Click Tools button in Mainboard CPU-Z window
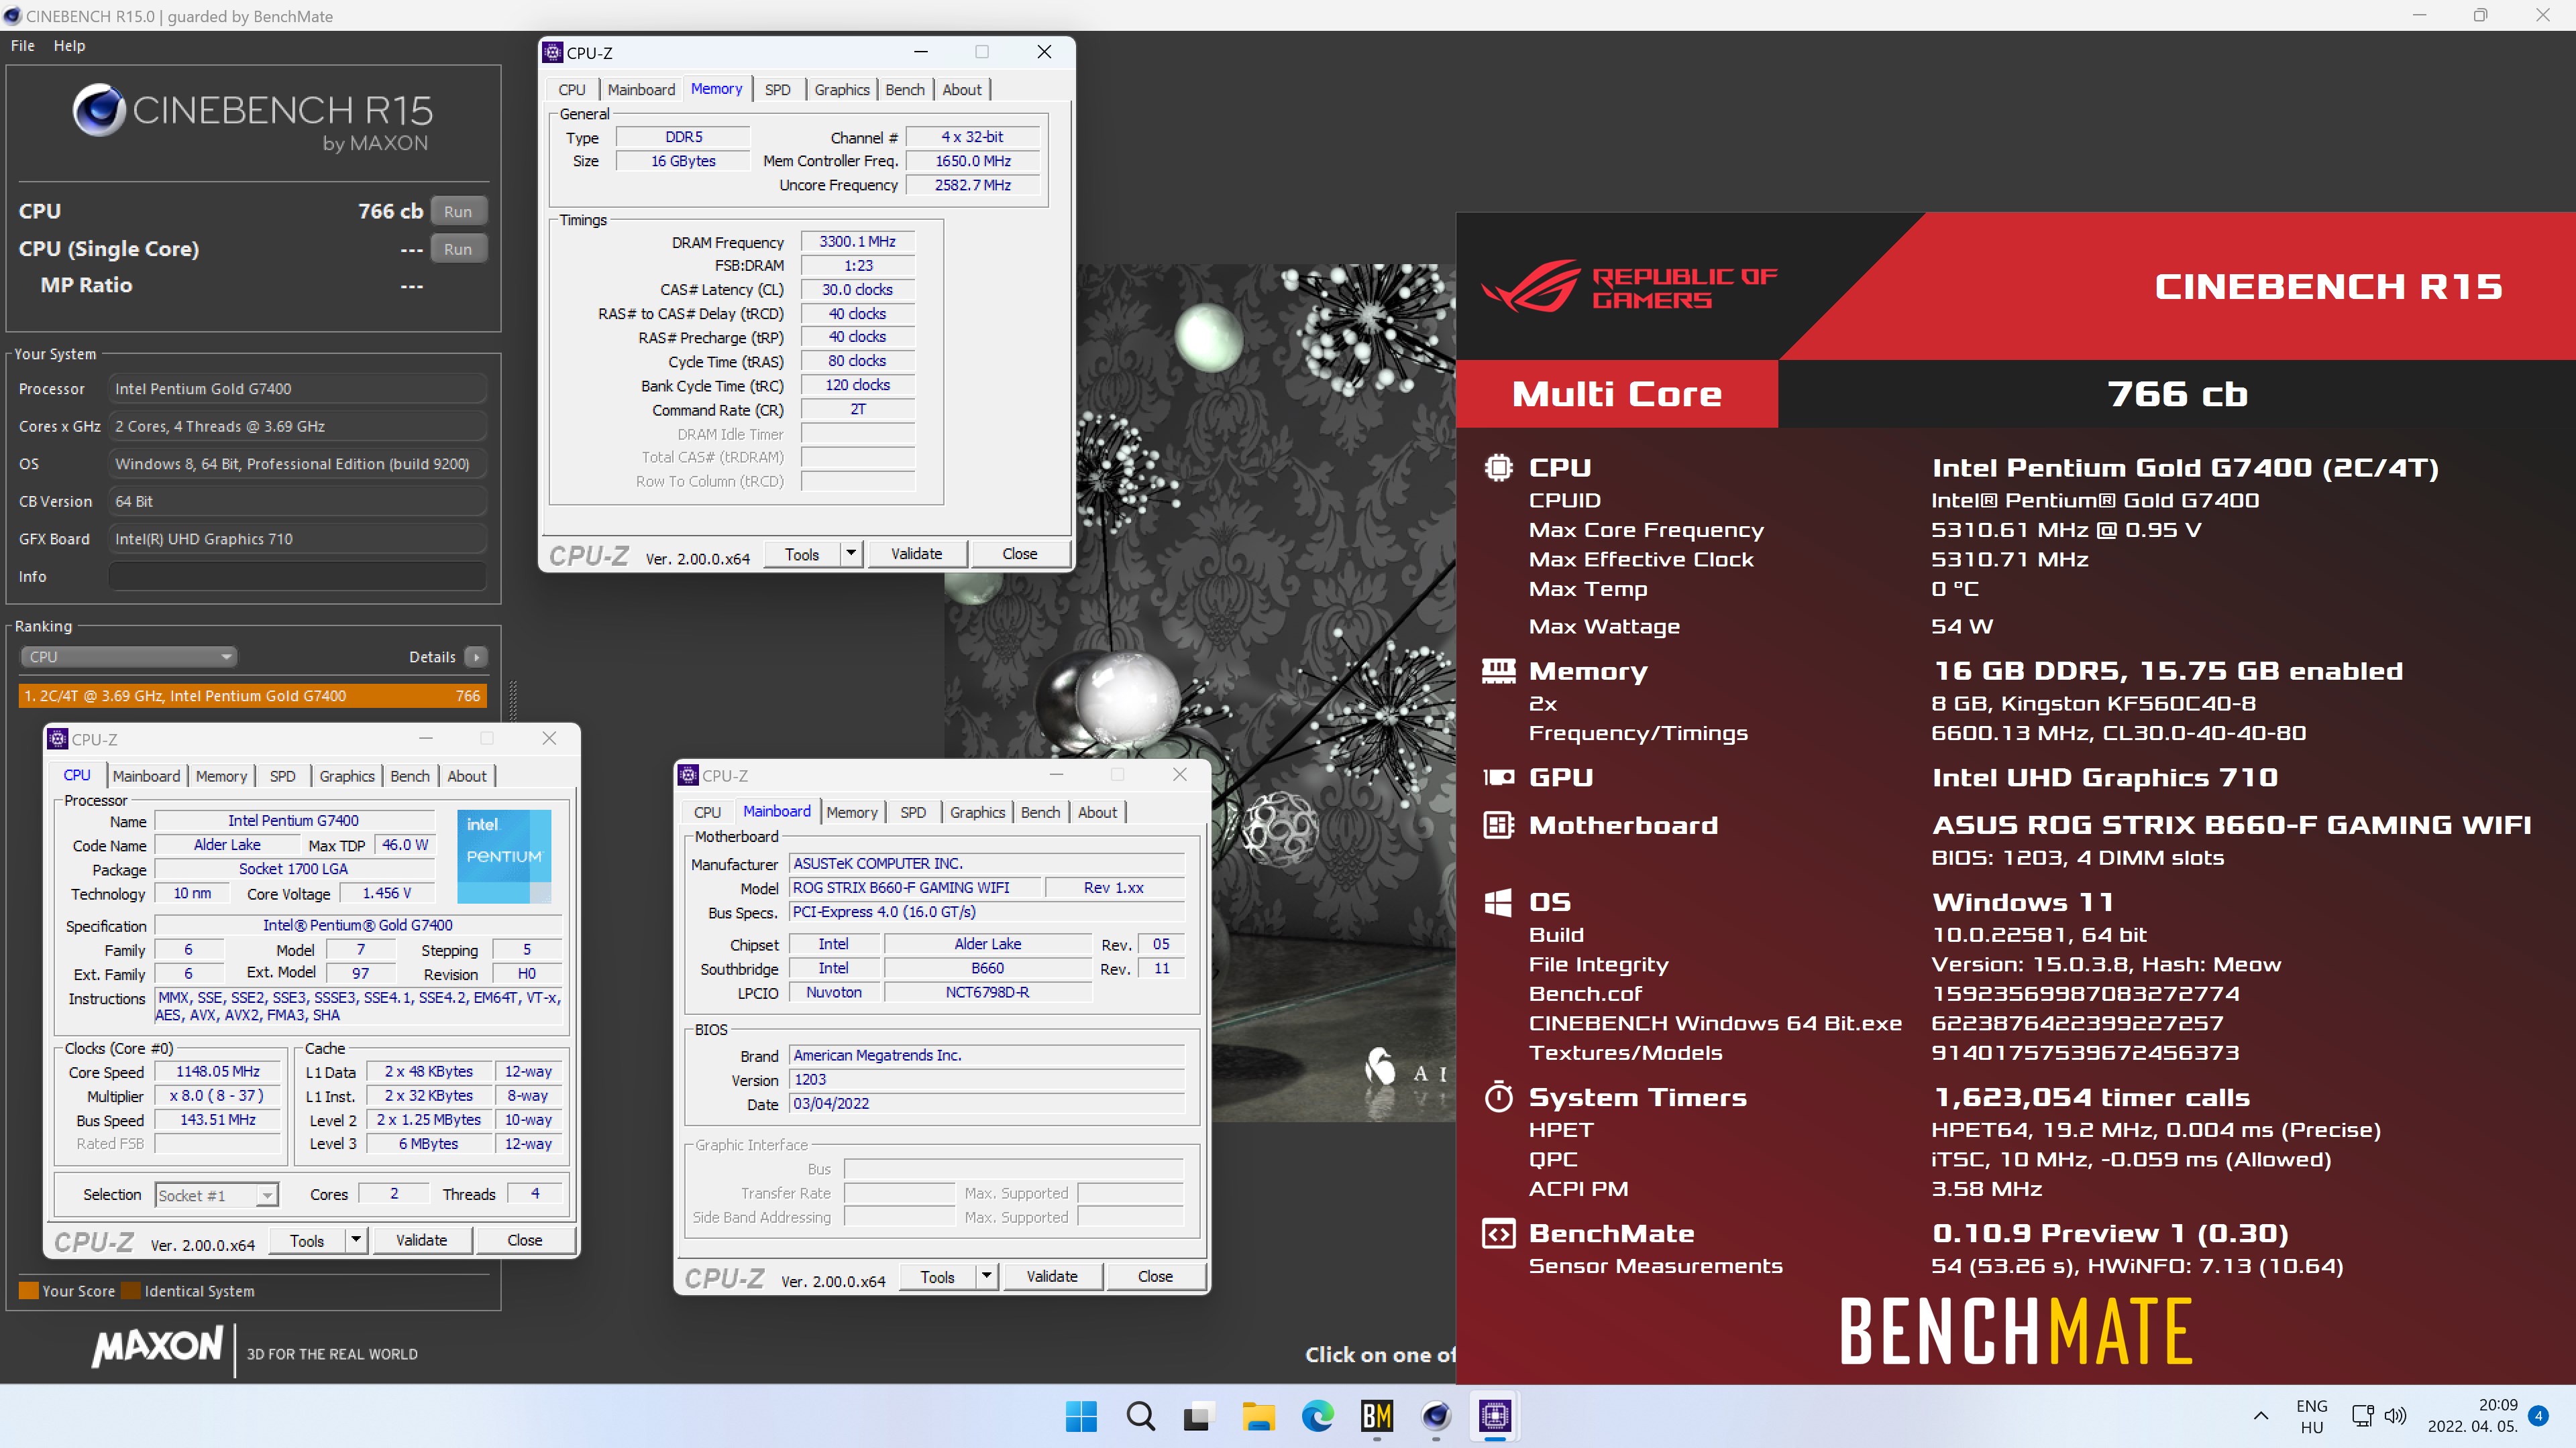The height and width of the screenshot is (1448, 2576). 937,1276
